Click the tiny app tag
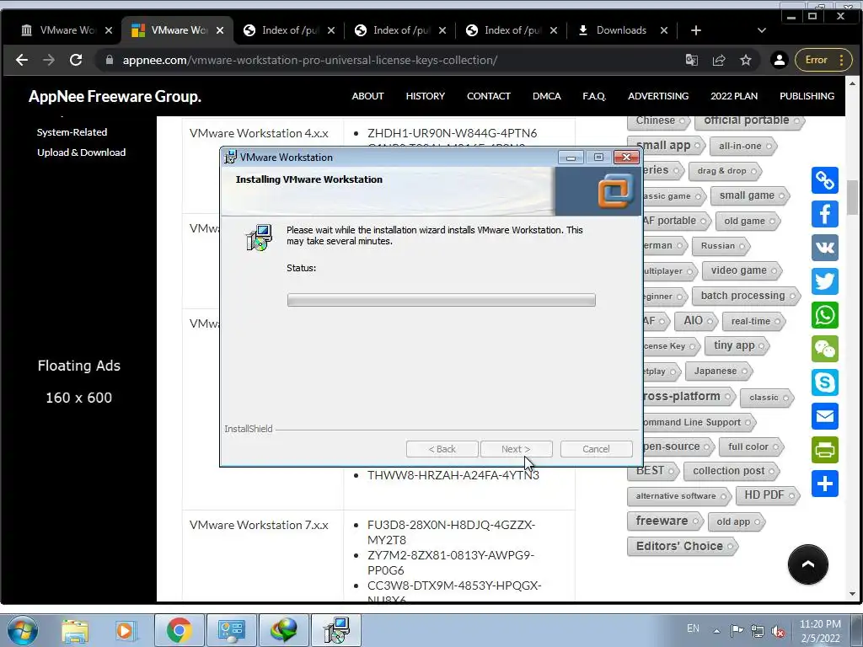Viewport: 863px width, 647px height. pos(737,345)
